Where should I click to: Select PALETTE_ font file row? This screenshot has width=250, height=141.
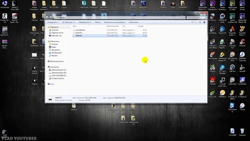click(110, 33)
